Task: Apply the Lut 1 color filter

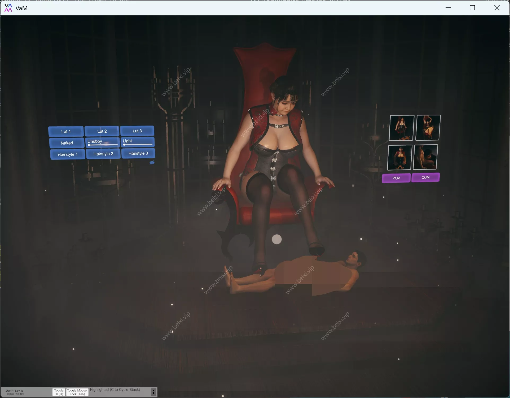Action: [x=65, y=131]
